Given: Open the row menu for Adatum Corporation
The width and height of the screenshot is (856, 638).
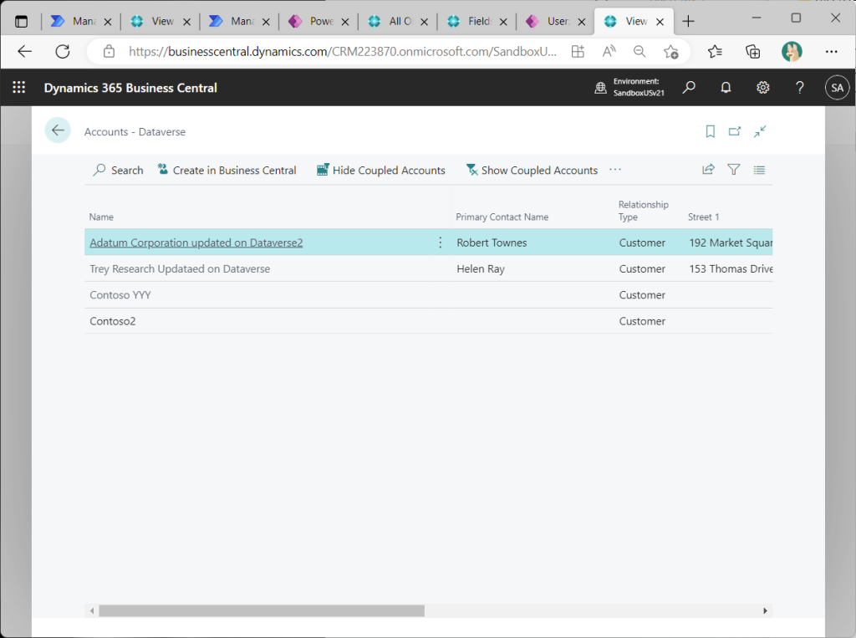Looking at the screenshot, I should tap(440, 242).
